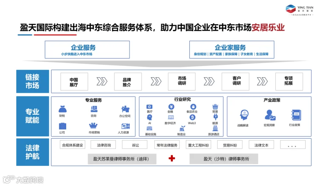Image resolution: width=331 pixels, height=186 pixels.
Task: Click the chevron arrows after 中国展厅
Action: tap(102, 81)
